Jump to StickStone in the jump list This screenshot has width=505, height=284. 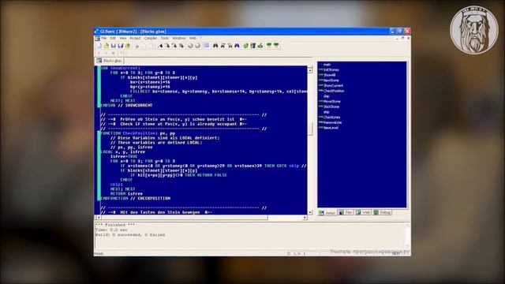[x=331, y=106]
